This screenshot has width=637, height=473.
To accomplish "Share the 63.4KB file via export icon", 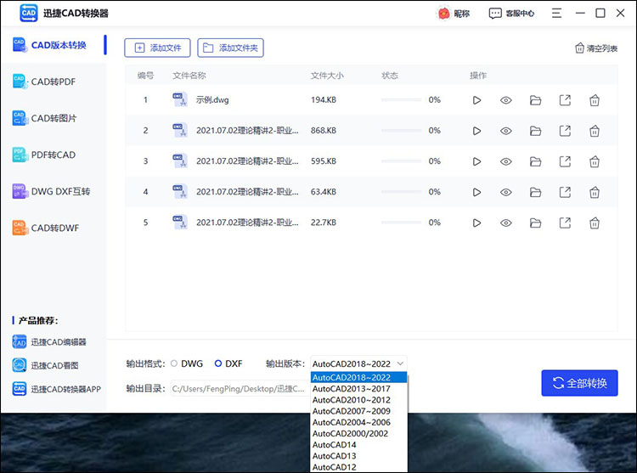I will 565,192.
